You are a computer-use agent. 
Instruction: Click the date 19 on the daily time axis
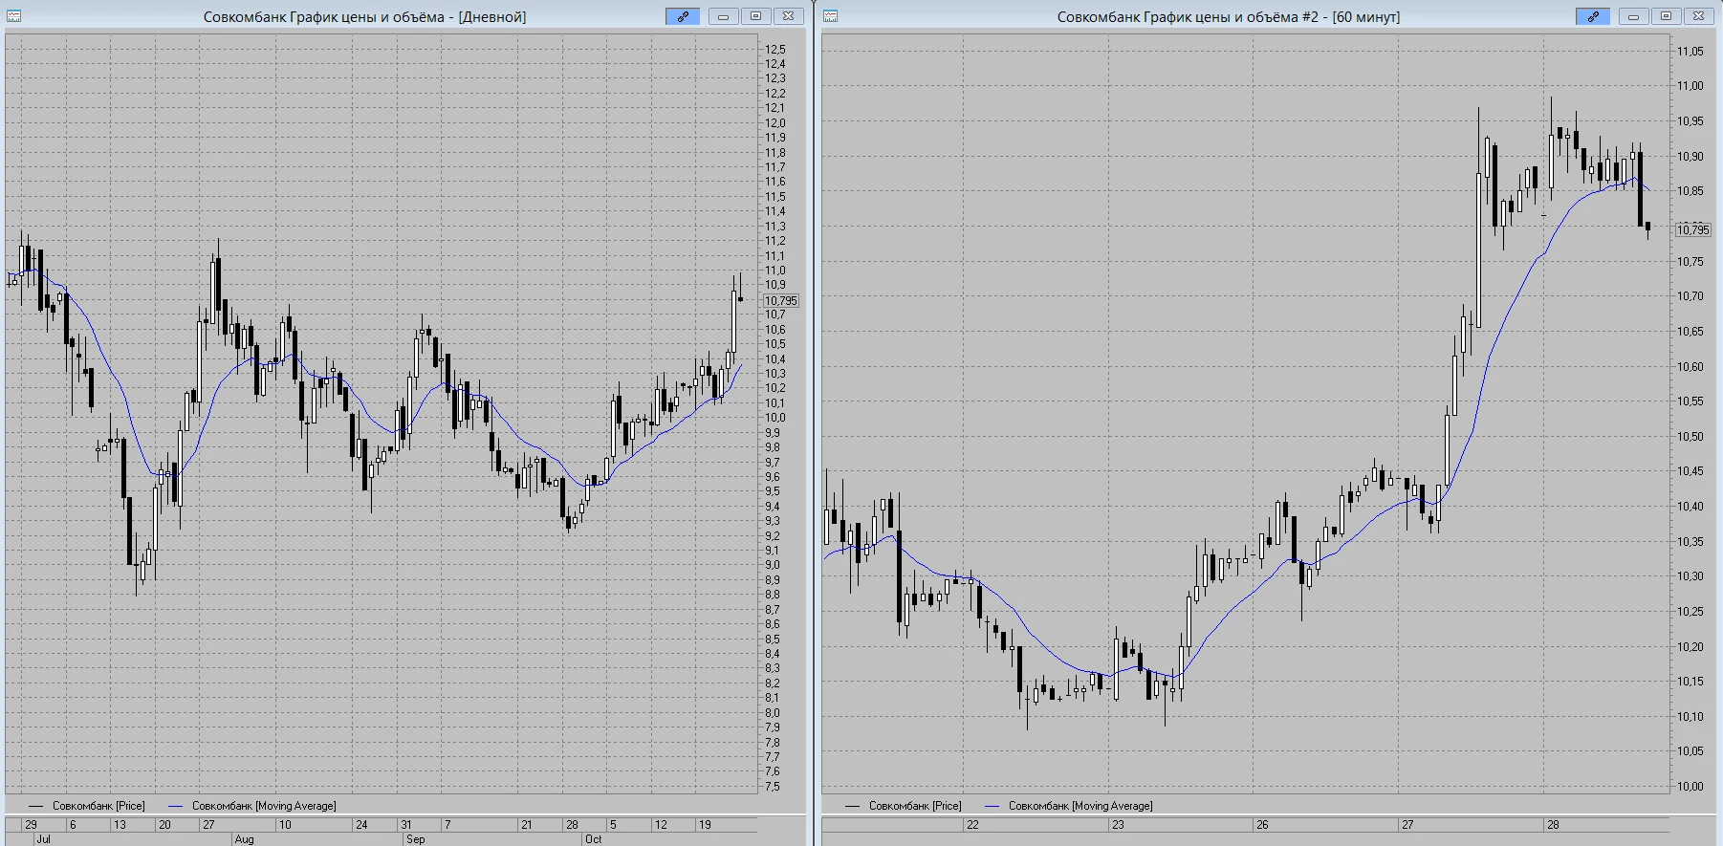(x=705, y=824)
